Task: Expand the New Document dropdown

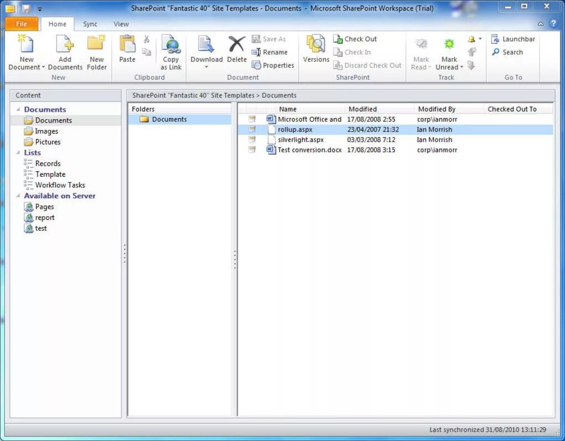Action: (43, 68)
